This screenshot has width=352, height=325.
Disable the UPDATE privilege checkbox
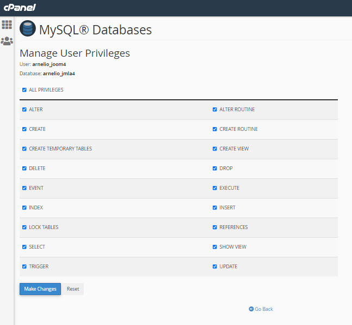point(215,267)
